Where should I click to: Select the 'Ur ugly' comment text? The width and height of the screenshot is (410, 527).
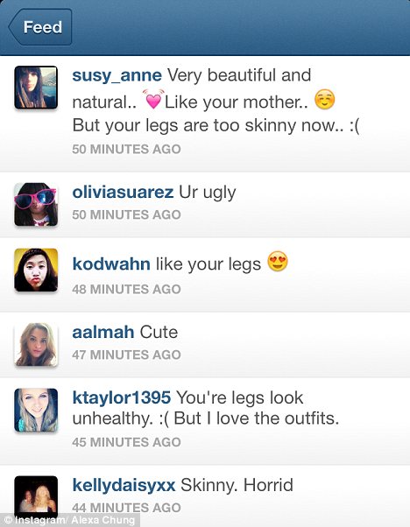[208, 193]
